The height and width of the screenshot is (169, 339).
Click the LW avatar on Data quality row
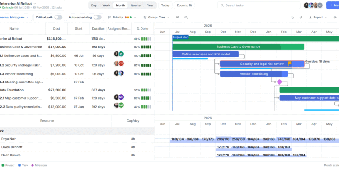tap(121, 105)
